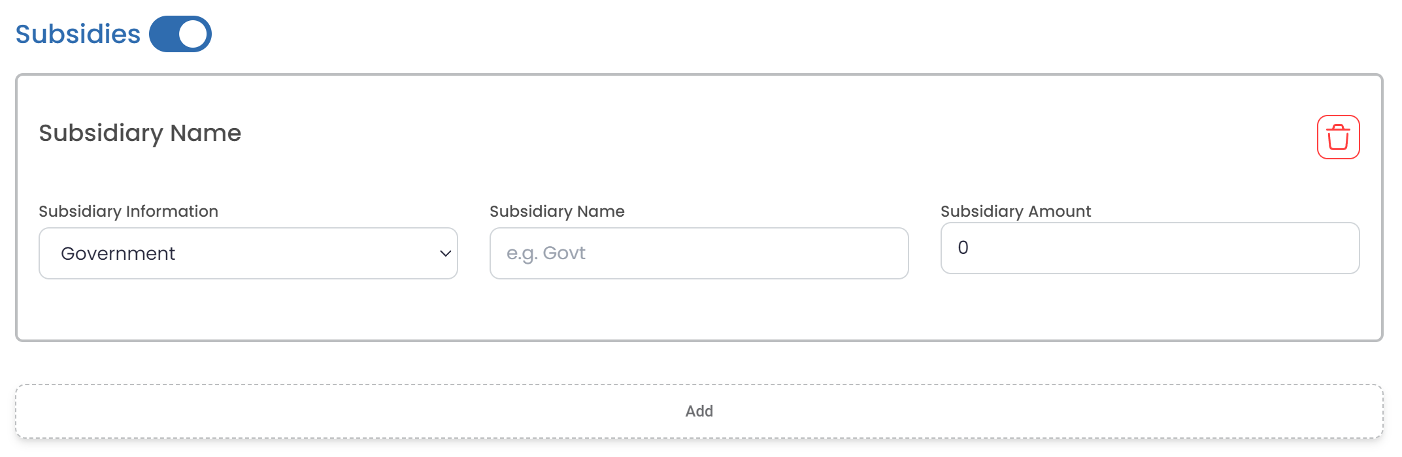Open the Subsidiary Information dropdown
This screenshot has height=457, width=1402.
point(248,253)
